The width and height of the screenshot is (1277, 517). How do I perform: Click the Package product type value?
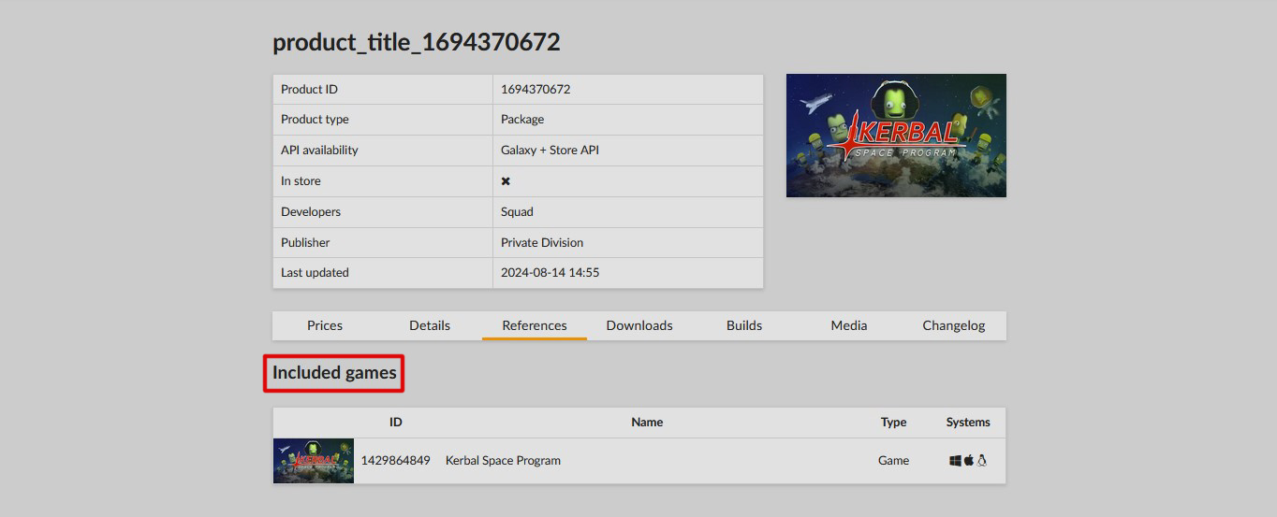pos(522,120)
